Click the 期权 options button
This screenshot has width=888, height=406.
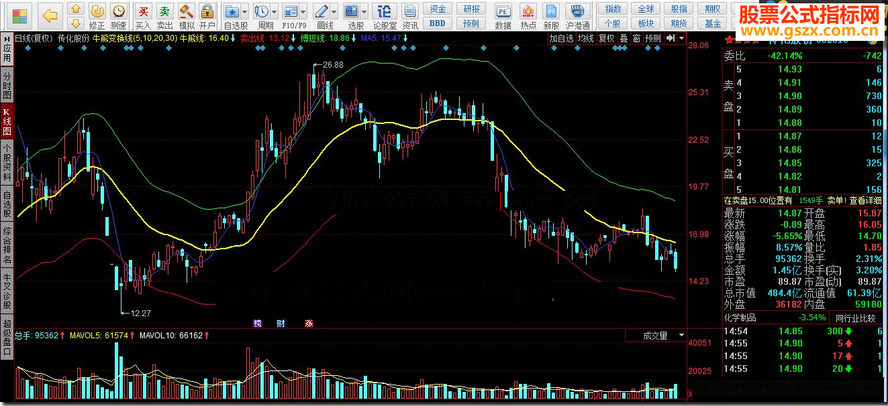(713, 9)
